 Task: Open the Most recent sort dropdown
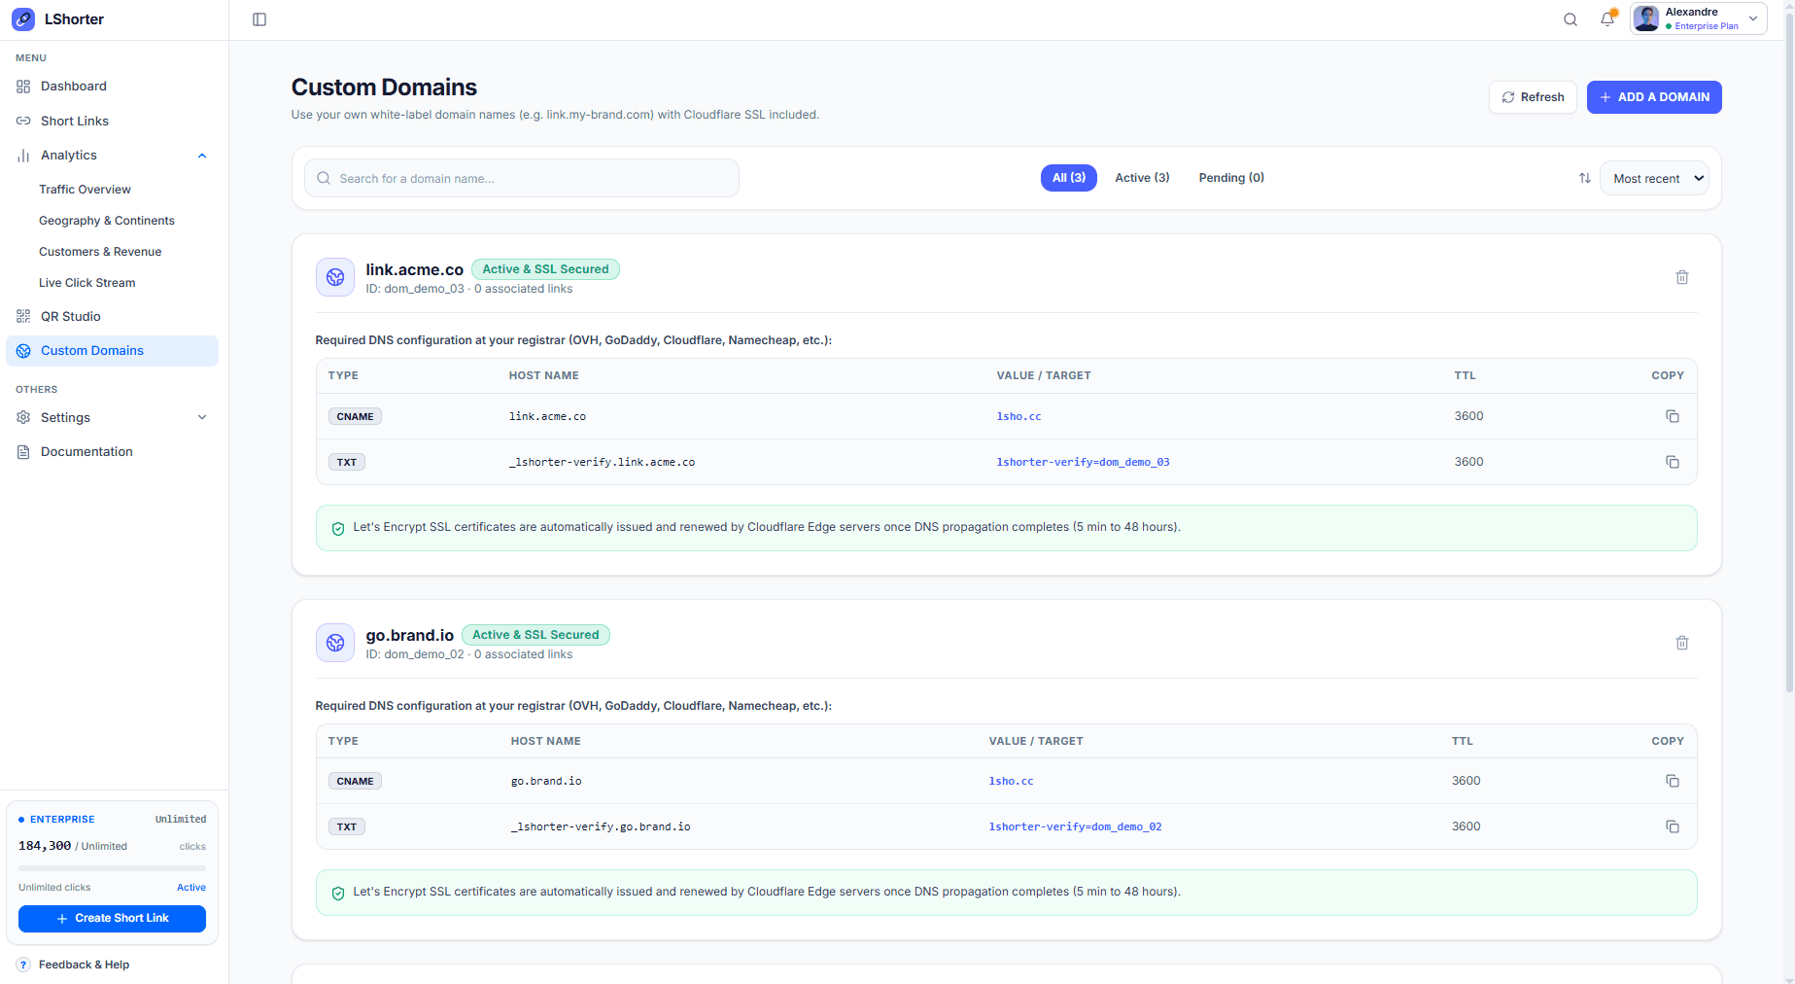[1654, 178]
